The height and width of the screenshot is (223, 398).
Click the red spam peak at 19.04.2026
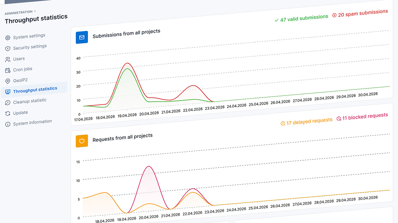point(127,63)
